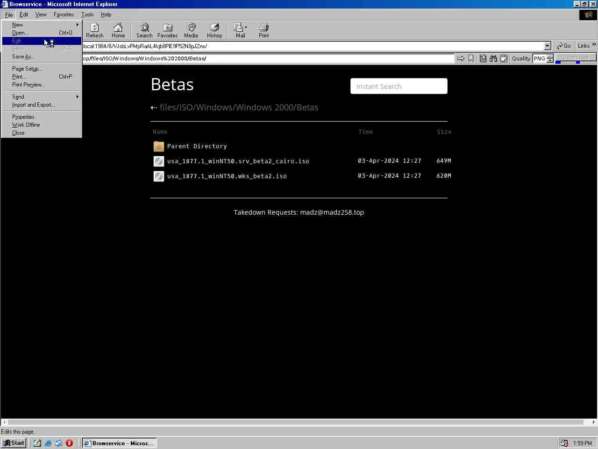Open the Mail button dropdown arrow
598x449 pixels.
[x=246, y=27]
